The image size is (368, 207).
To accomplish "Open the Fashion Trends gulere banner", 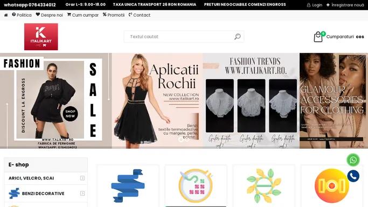I will pos(251,101).
